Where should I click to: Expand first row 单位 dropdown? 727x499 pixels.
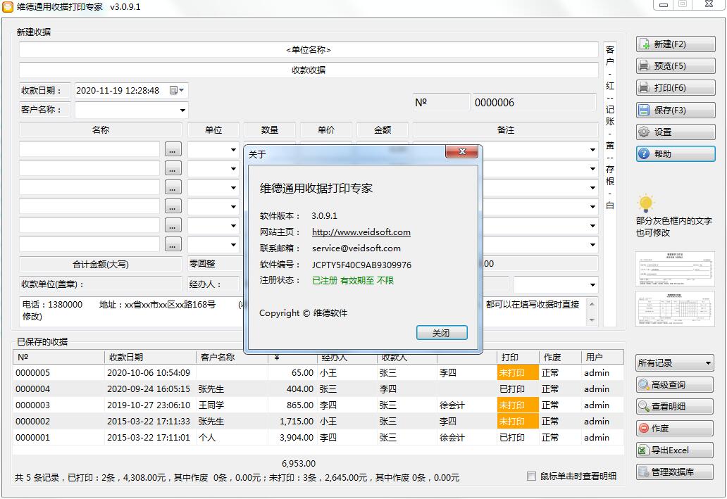233,150
